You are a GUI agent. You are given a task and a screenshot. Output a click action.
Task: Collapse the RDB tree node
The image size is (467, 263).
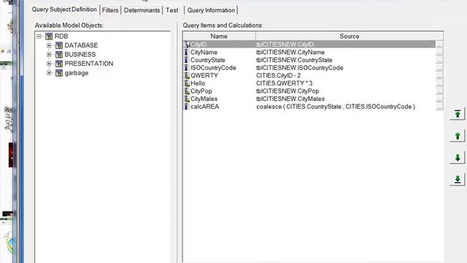(x=39, y=37)
